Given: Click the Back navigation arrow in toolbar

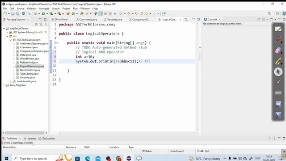Looking at the screenshot, I should (147, 14).
